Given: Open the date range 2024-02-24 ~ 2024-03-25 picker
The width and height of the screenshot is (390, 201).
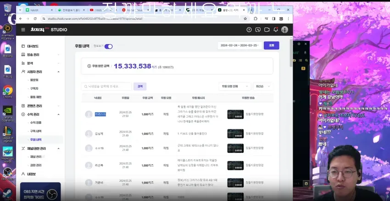Looking at the screenshot, I should (x=240, y=45).
